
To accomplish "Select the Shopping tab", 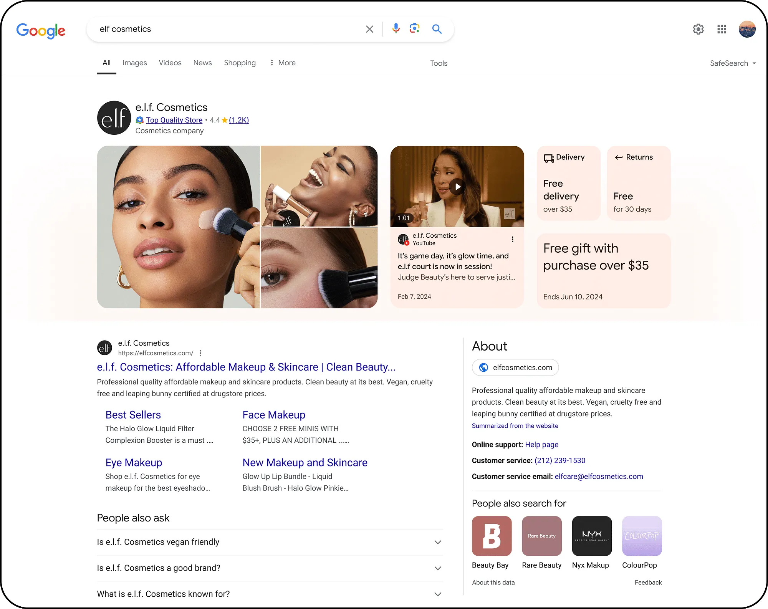I will click(240, 62).
